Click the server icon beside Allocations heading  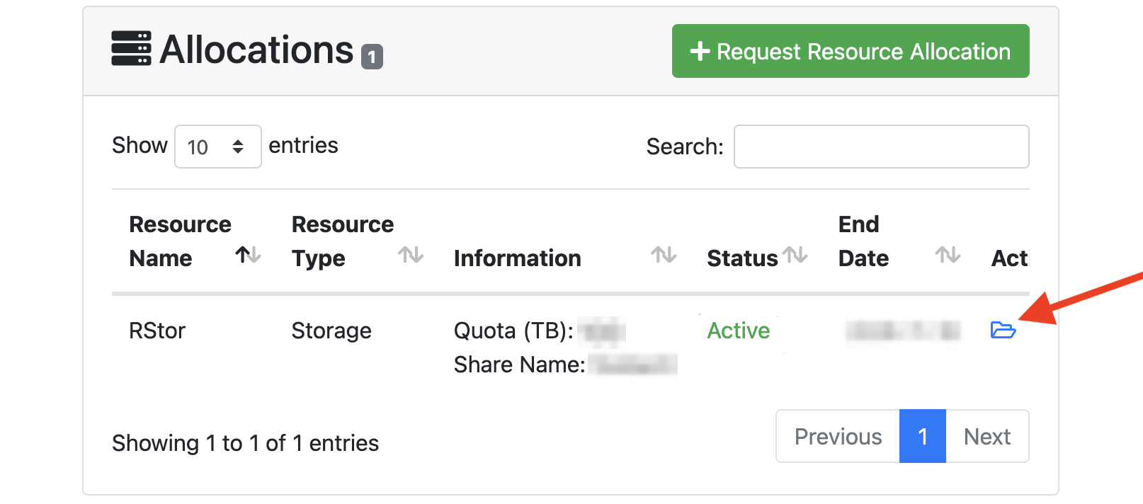[131, 50]
